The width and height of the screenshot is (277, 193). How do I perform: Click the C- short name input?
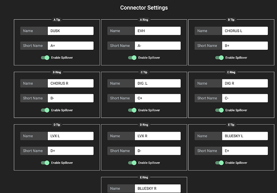pos(244,98)
